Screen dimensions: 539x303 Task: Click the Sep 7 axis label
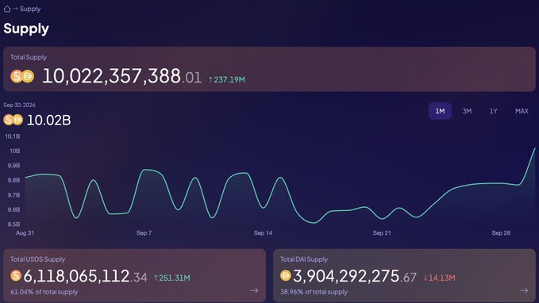[144, 233]
